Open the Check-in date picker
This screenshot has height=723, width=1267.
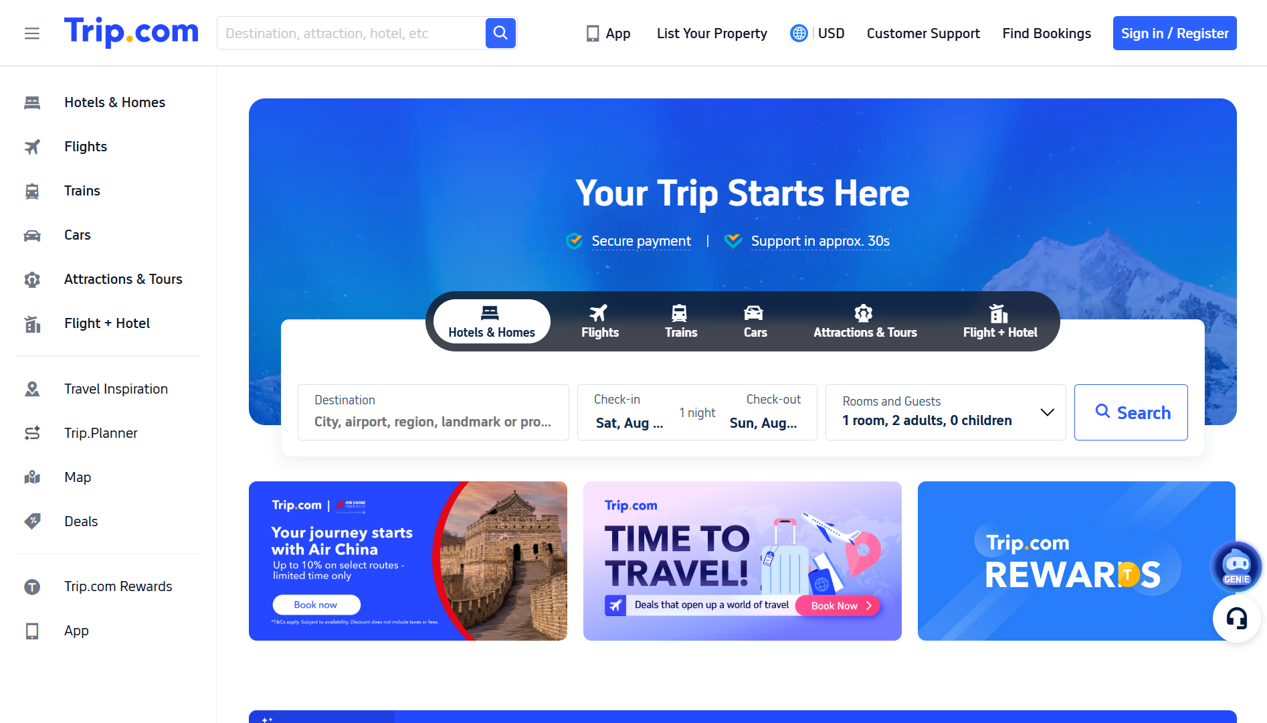[629, 412]
